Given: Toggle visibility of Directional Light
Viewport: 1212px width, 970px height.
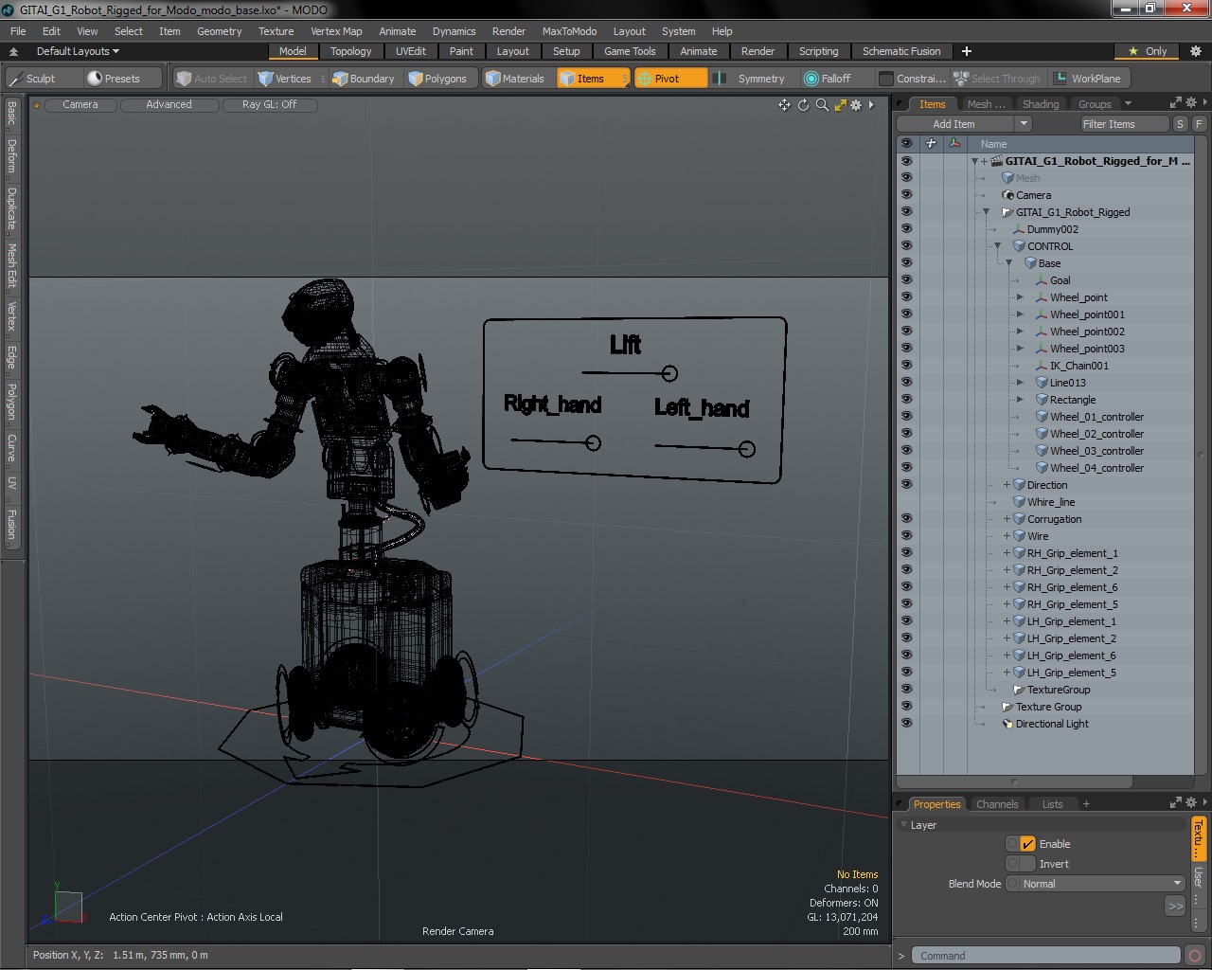Looking at the screenshot, I should [x=906, y=724].
